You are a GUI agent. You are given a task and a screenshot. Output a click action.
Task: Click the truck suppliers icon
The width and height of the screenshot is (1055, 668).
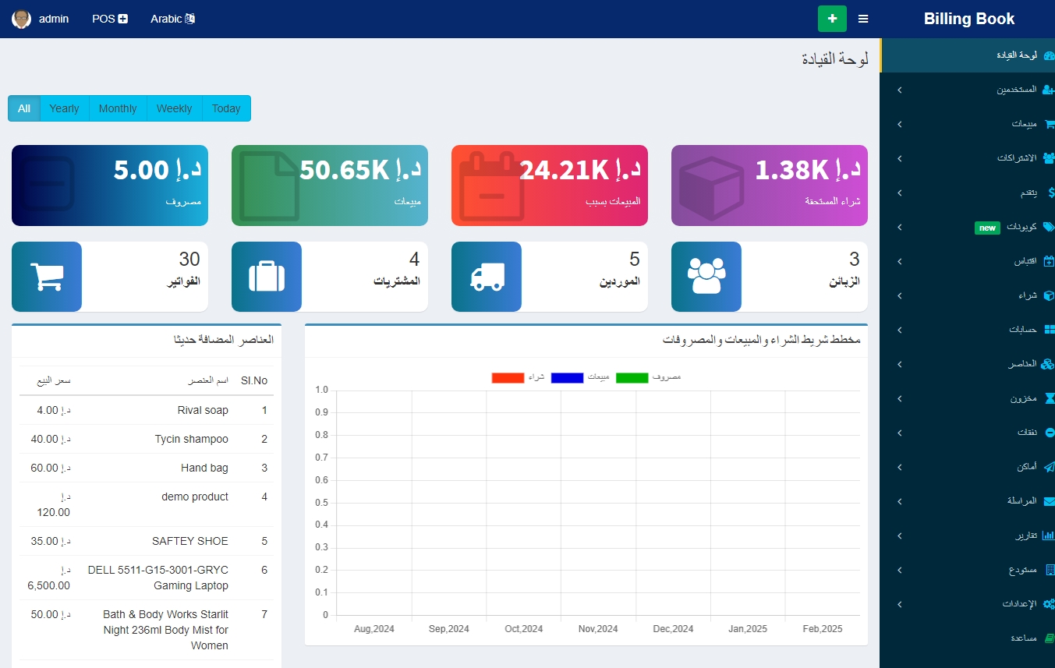(x=487, y=277)
